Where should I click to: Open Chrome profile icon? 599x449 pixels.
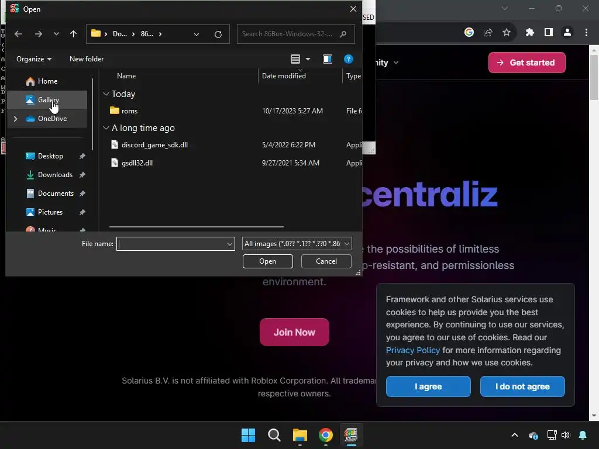click(567, 33)
